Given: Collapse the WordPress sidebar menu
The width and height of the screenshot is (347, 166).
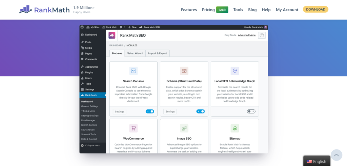Looking at the screenshot, I should pyautogui.click(x=91, y=145).
